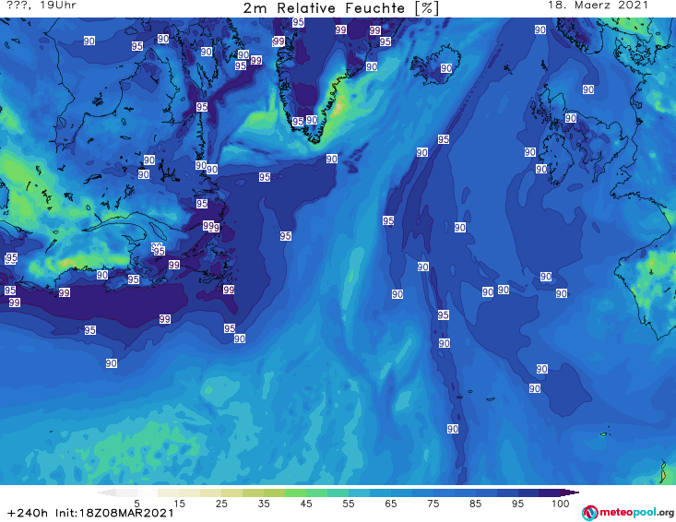Image resolution: width=676 pixels, height=522 pixels.
Task: Click the colorbar value label 35
Action: 264,504
